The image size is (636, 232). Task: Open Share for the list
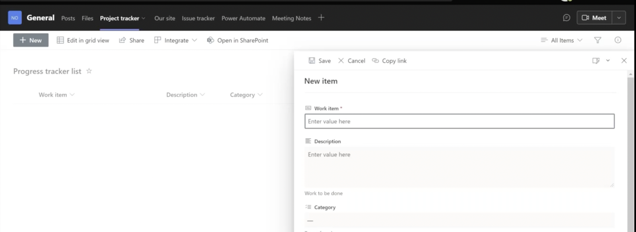[132, 40]
